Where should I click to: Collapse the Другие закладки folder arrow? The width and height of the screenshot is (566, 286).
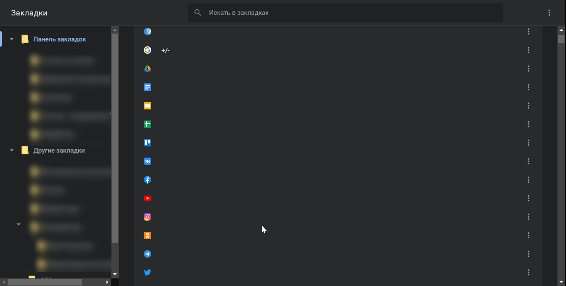pyautogui.click(x=12, y=151)
